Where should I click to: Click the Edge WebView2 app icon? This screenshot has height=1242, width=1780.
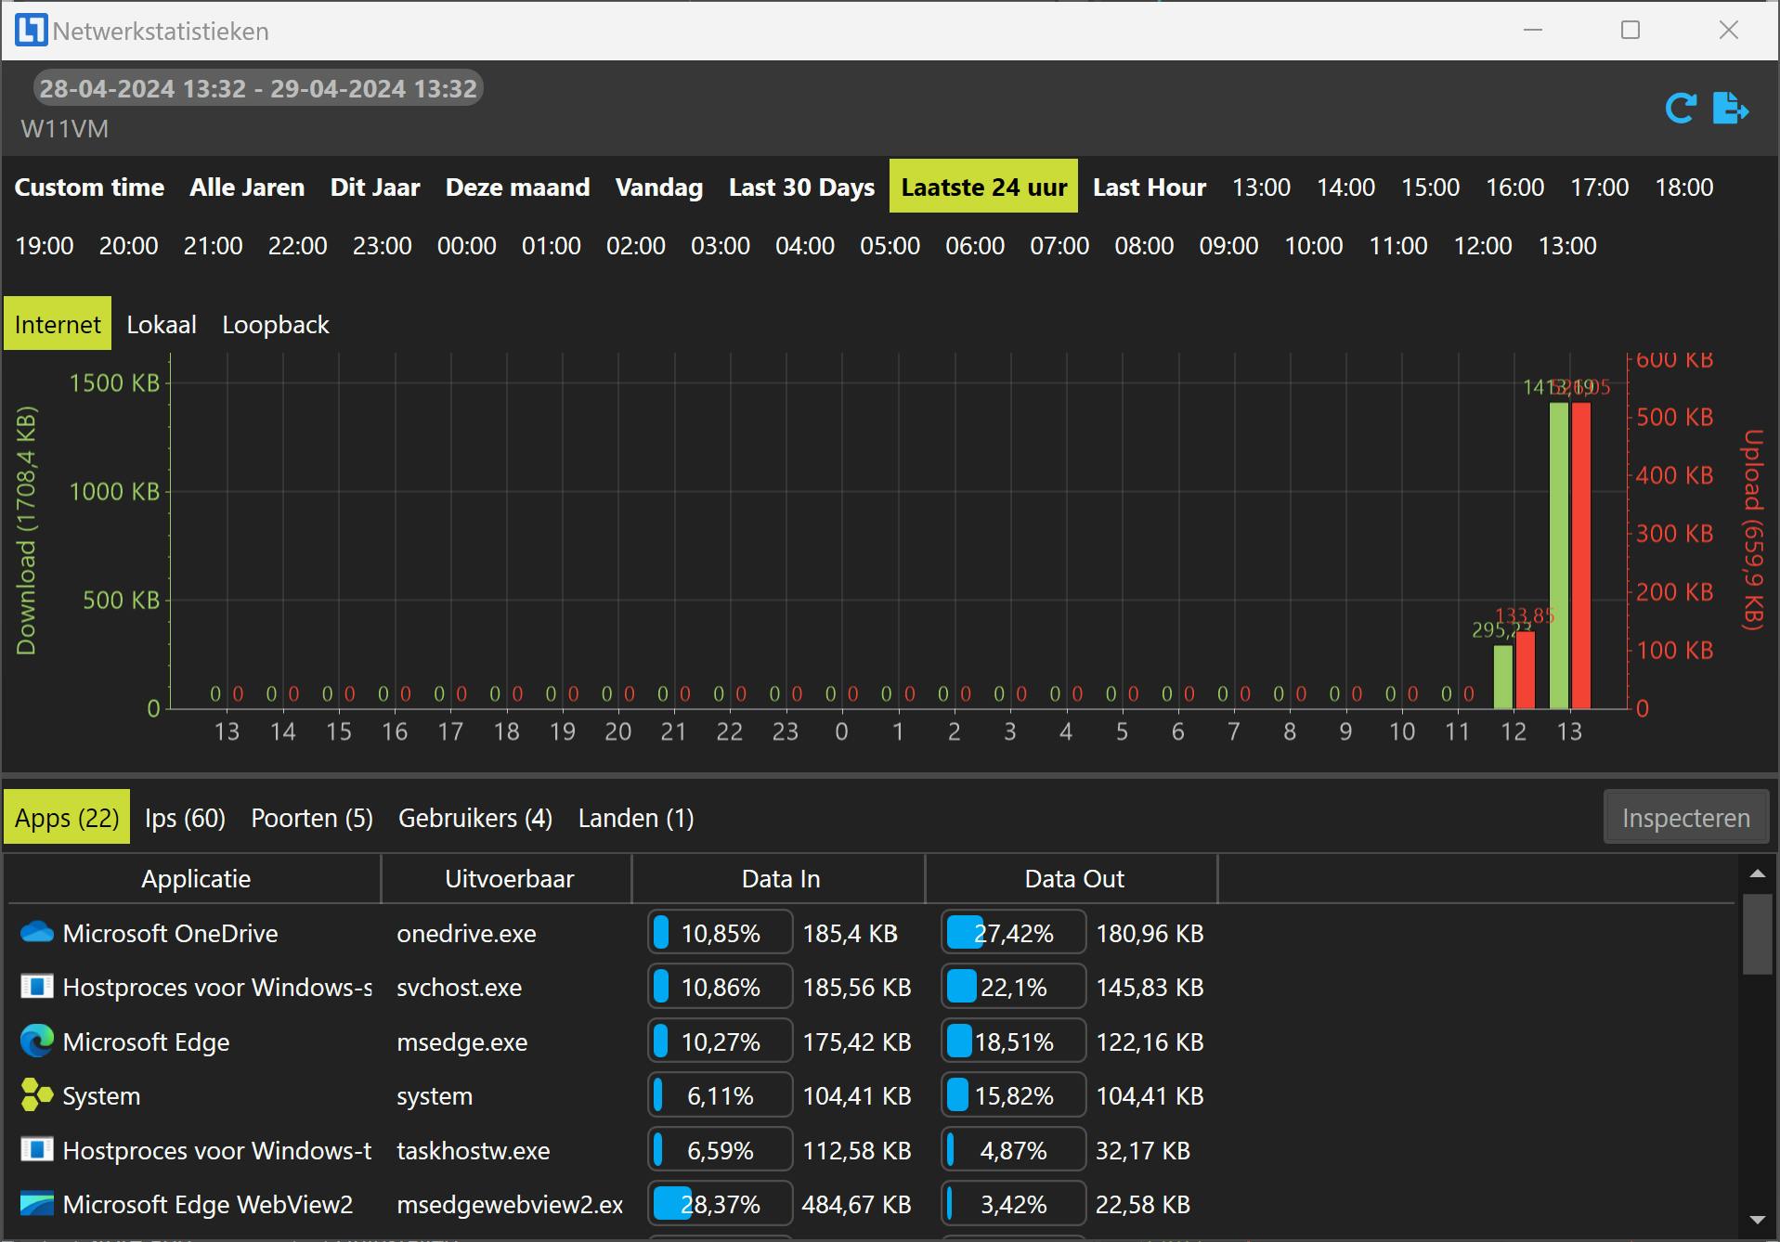click(36, 1204)
